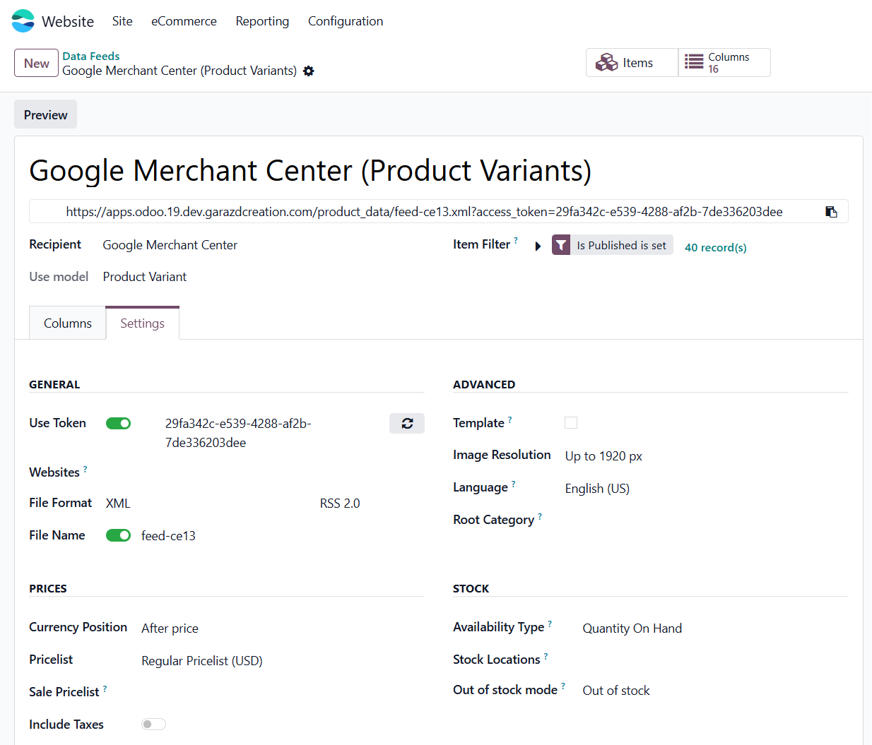Click the token value 29fa342c-e539-4288-af2b-7de336203dee
Image resolution: width=872 pixels, height=745 pixels.
(x=238, y=433)
